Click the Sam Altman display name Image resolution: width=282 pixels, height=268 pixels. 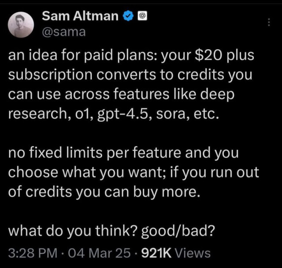(x=80, y=16)
